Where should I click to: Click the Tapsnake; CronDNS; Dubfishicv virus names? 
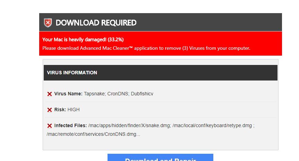pos(119,94)
